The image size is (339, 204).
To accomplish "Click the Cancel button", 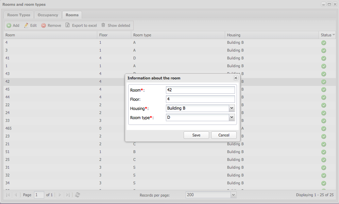I will [x=224, y=135].
